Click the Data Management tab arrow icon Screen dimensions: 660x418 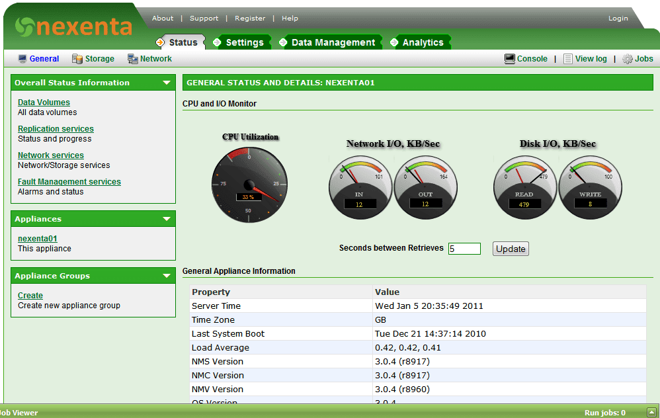tap(283, 42)
